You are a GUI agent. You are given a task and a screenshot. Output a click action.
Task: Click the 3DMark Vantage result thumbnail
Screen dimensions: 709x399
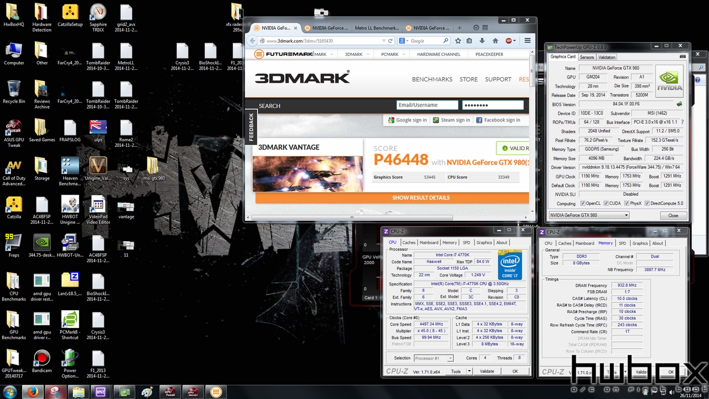[x=307, y=174]
